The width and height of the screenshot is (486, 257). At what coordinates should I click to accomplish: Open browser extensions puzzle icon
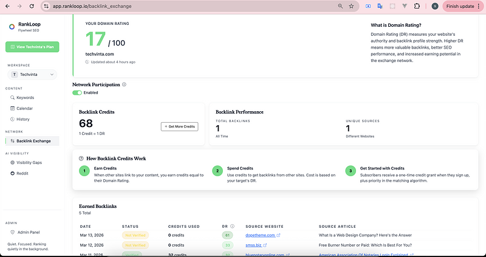click(x=416, y=6)
